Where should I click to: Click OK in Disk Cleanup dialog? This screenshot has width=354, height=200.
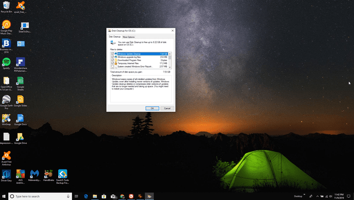[x=152, y=108]
